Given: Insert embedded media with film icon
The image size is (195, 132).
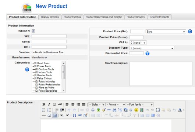Looking at the screenshot, I should tap(142, 110).
